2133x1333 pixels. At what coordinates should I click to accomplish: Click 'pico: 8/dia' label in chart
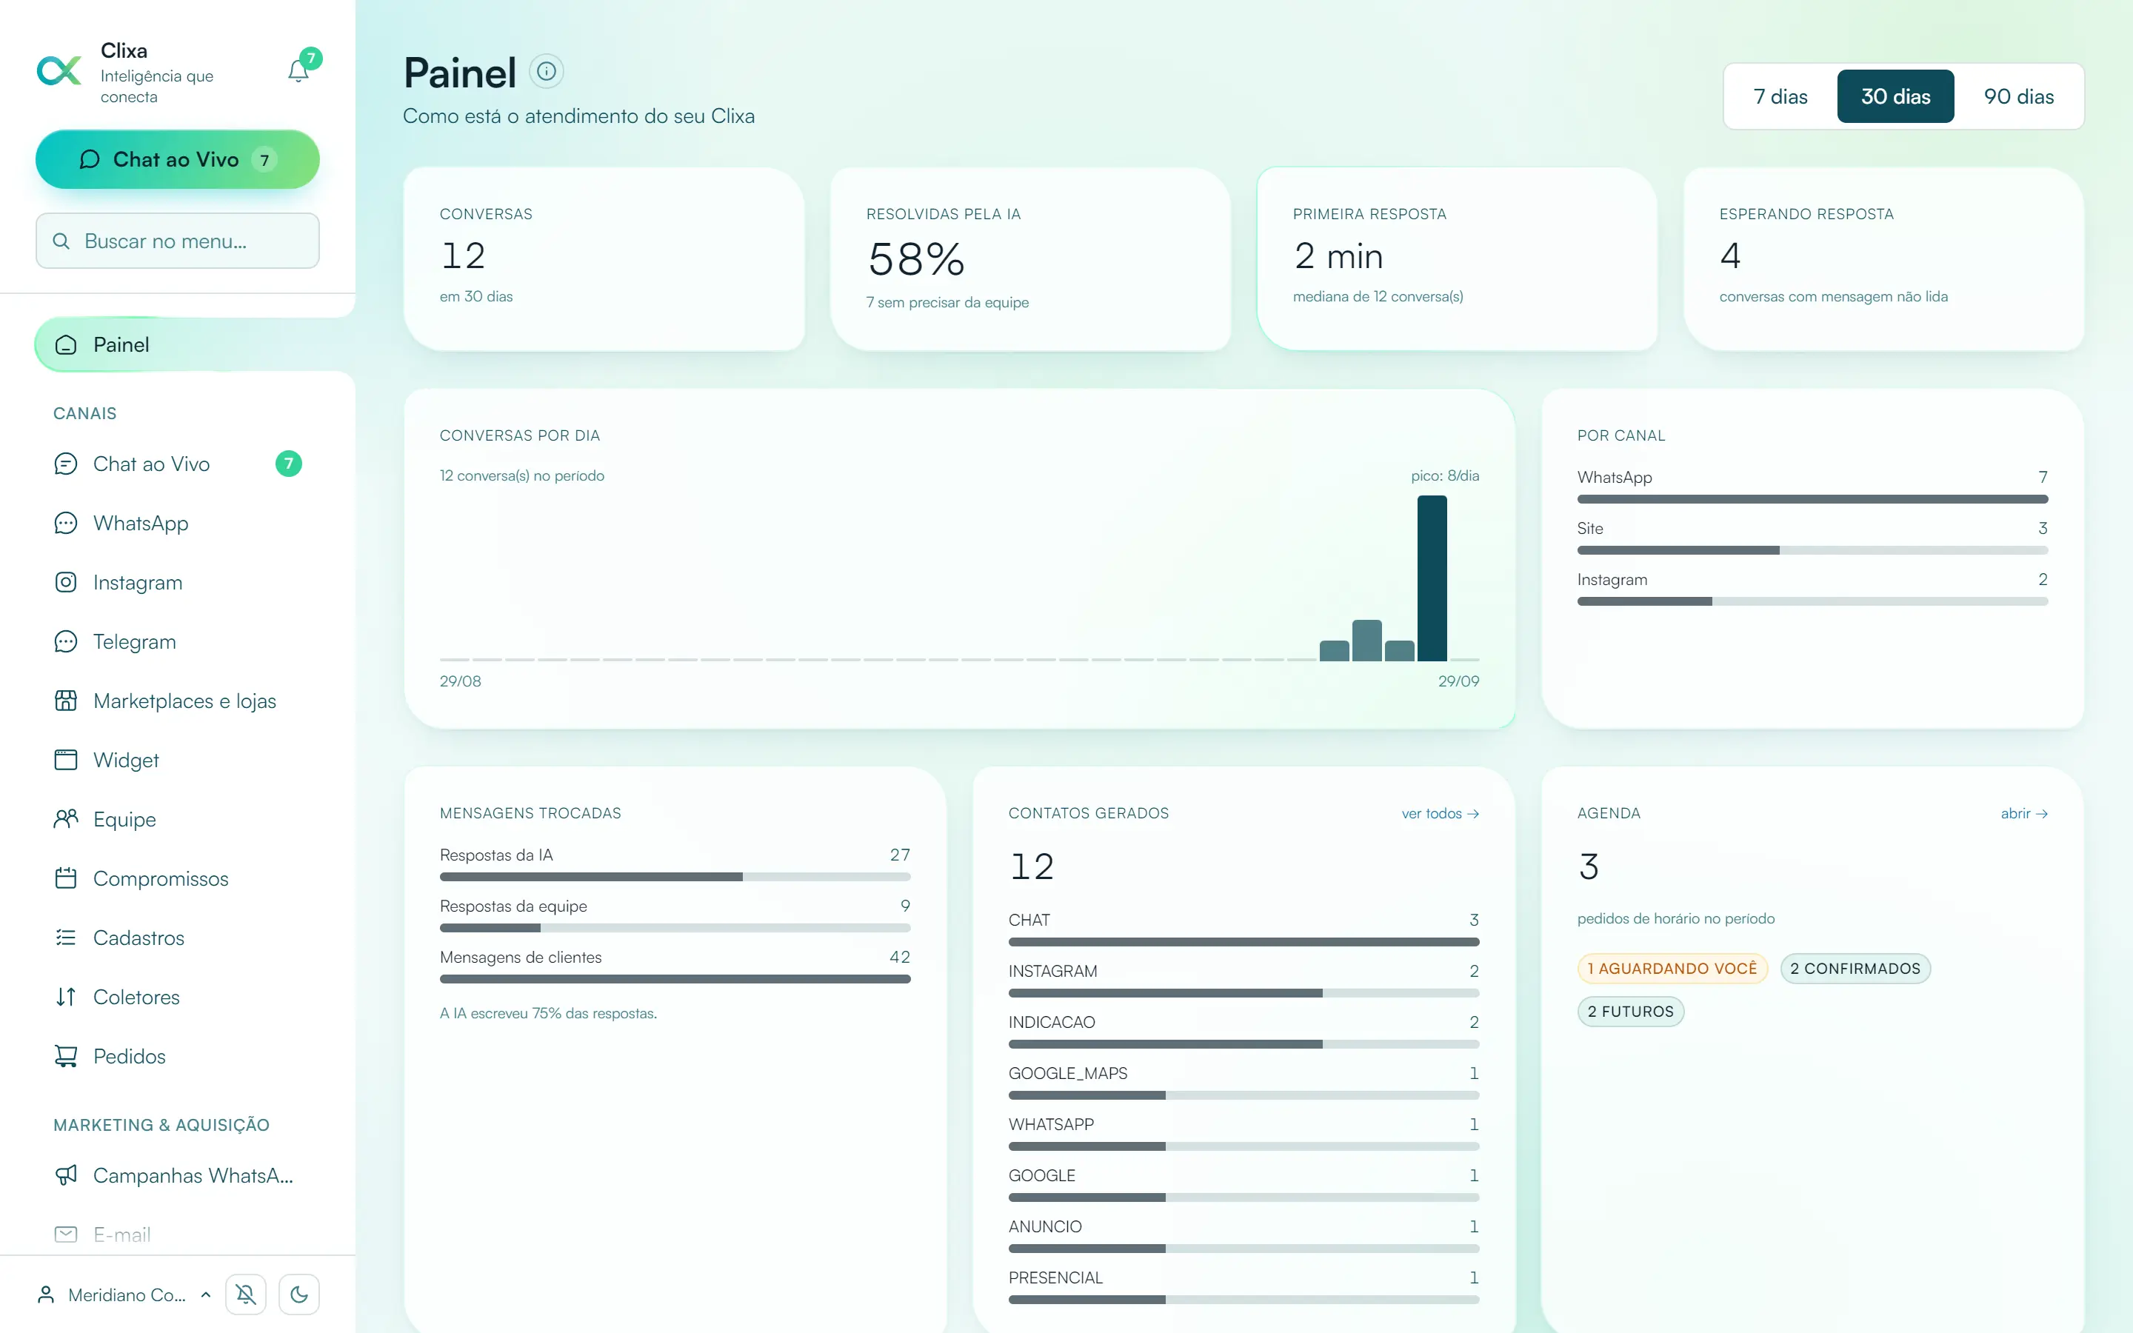1445,475
